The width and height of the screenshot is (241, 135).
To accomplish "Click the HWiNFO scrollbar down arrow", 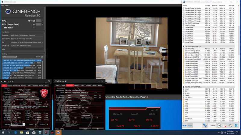I will coord(239,121).
